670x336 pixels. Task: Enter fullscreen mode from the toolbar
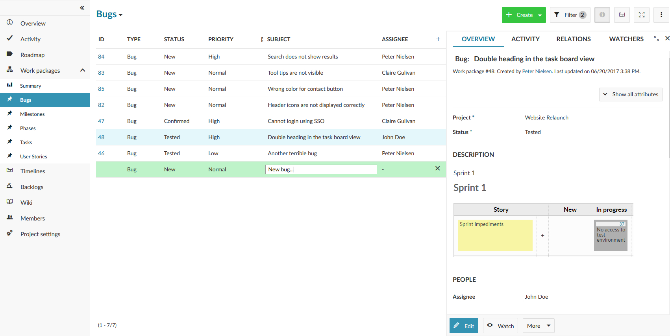click(641, 15)
